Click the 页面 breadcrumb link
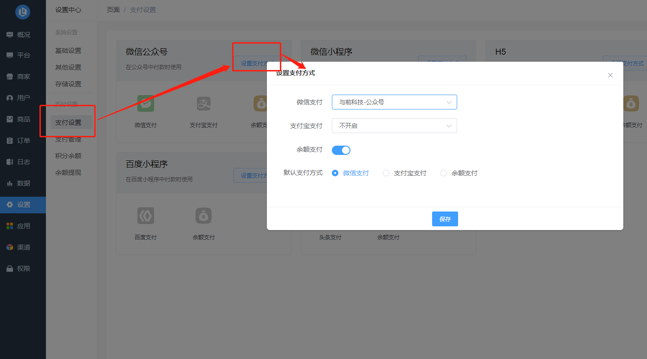 (113, 10)
